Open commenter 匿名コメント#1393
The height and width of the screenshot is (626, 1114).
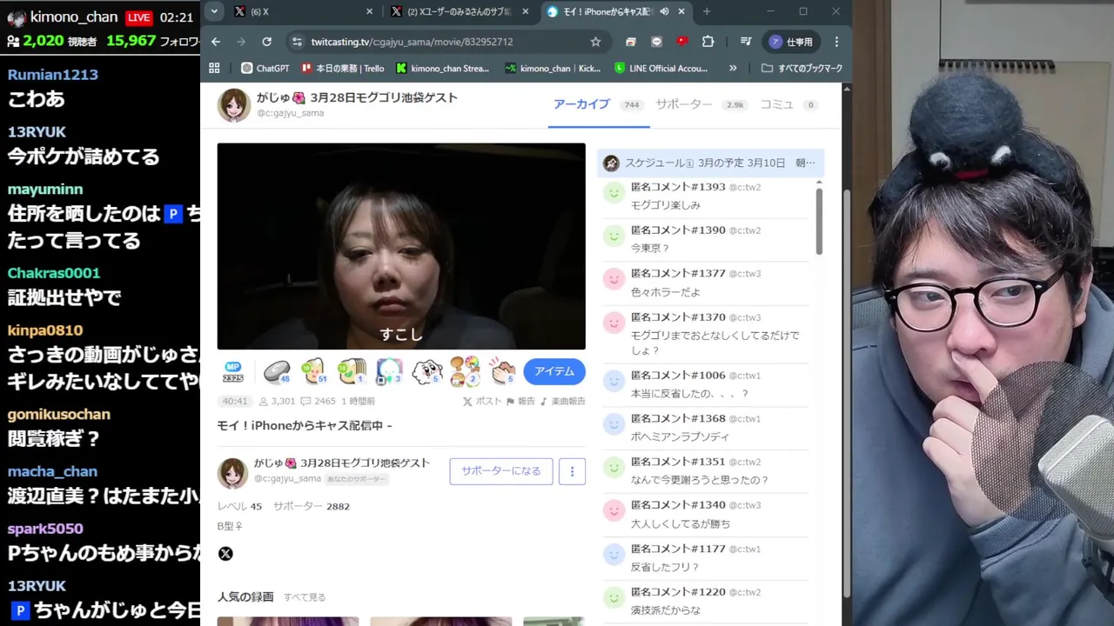[678, 187]
